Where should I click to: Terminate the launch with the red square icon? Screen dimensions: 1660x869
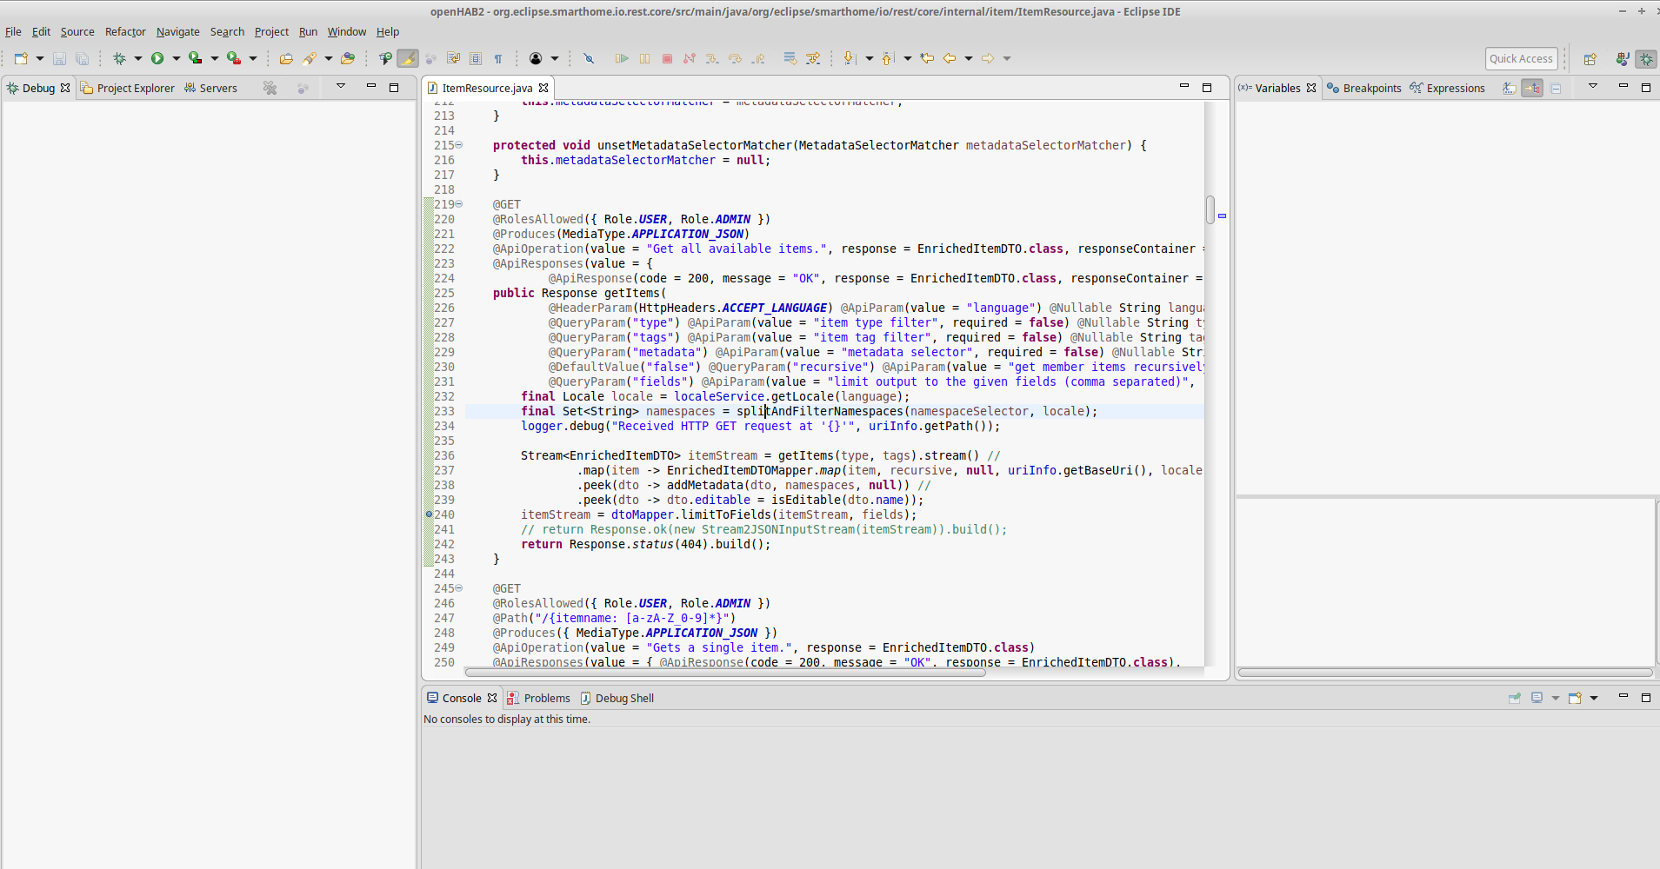point(667,58)
